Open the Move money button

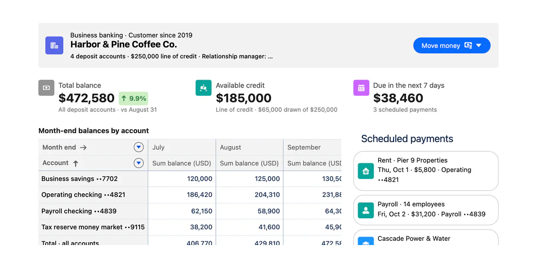point(452,45)
